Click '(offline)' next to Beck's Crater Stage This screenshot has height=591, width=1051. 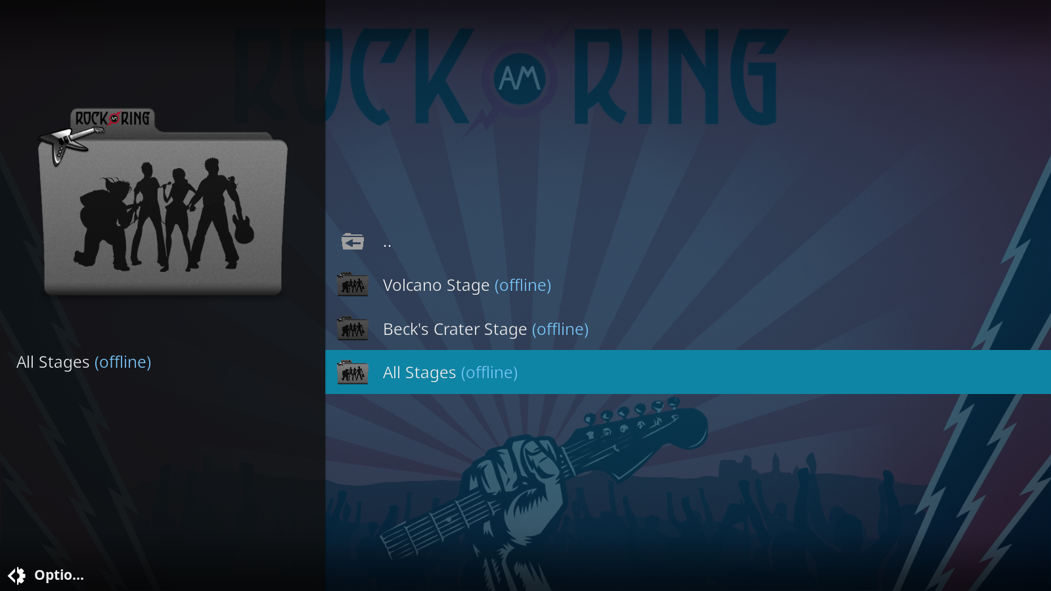coord(560,330)
